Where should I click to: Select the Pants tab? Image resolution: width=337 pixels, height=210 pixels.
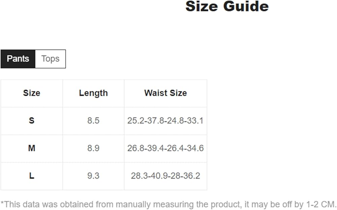(18, 59)
